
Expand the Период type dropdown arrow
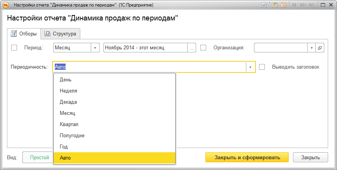click(95, 48)
